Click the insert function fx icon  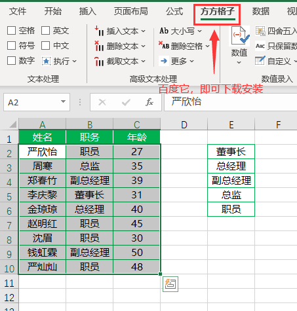[x=149, y=102]
